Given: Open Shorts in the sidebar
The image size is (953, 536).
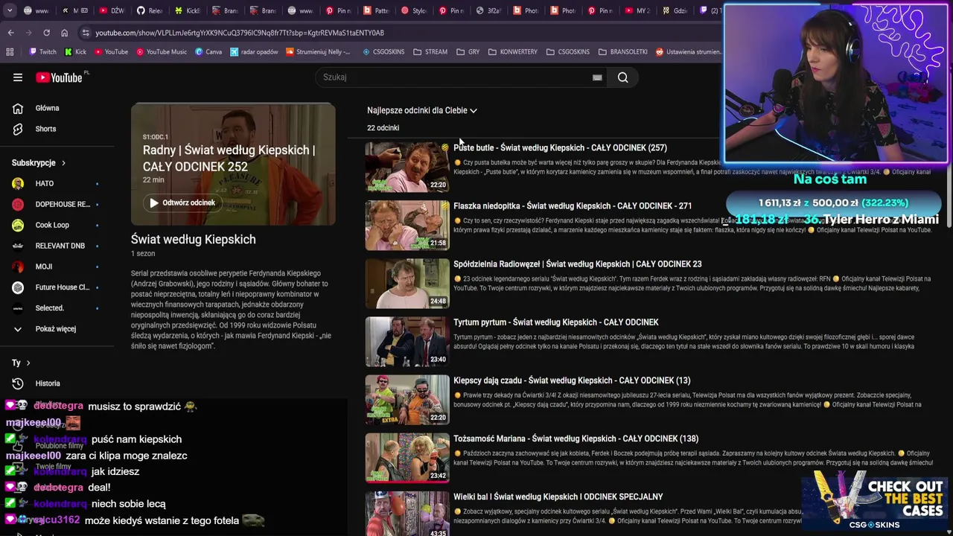Looking at the screenshot, I should (x=45, y=129).
